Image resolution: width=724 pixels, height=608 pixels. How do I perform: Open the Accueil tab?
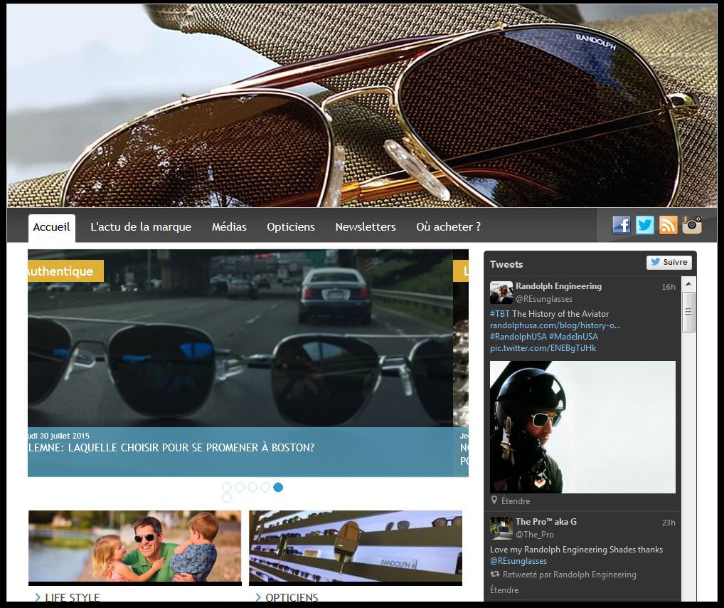[x=51, y=227]
